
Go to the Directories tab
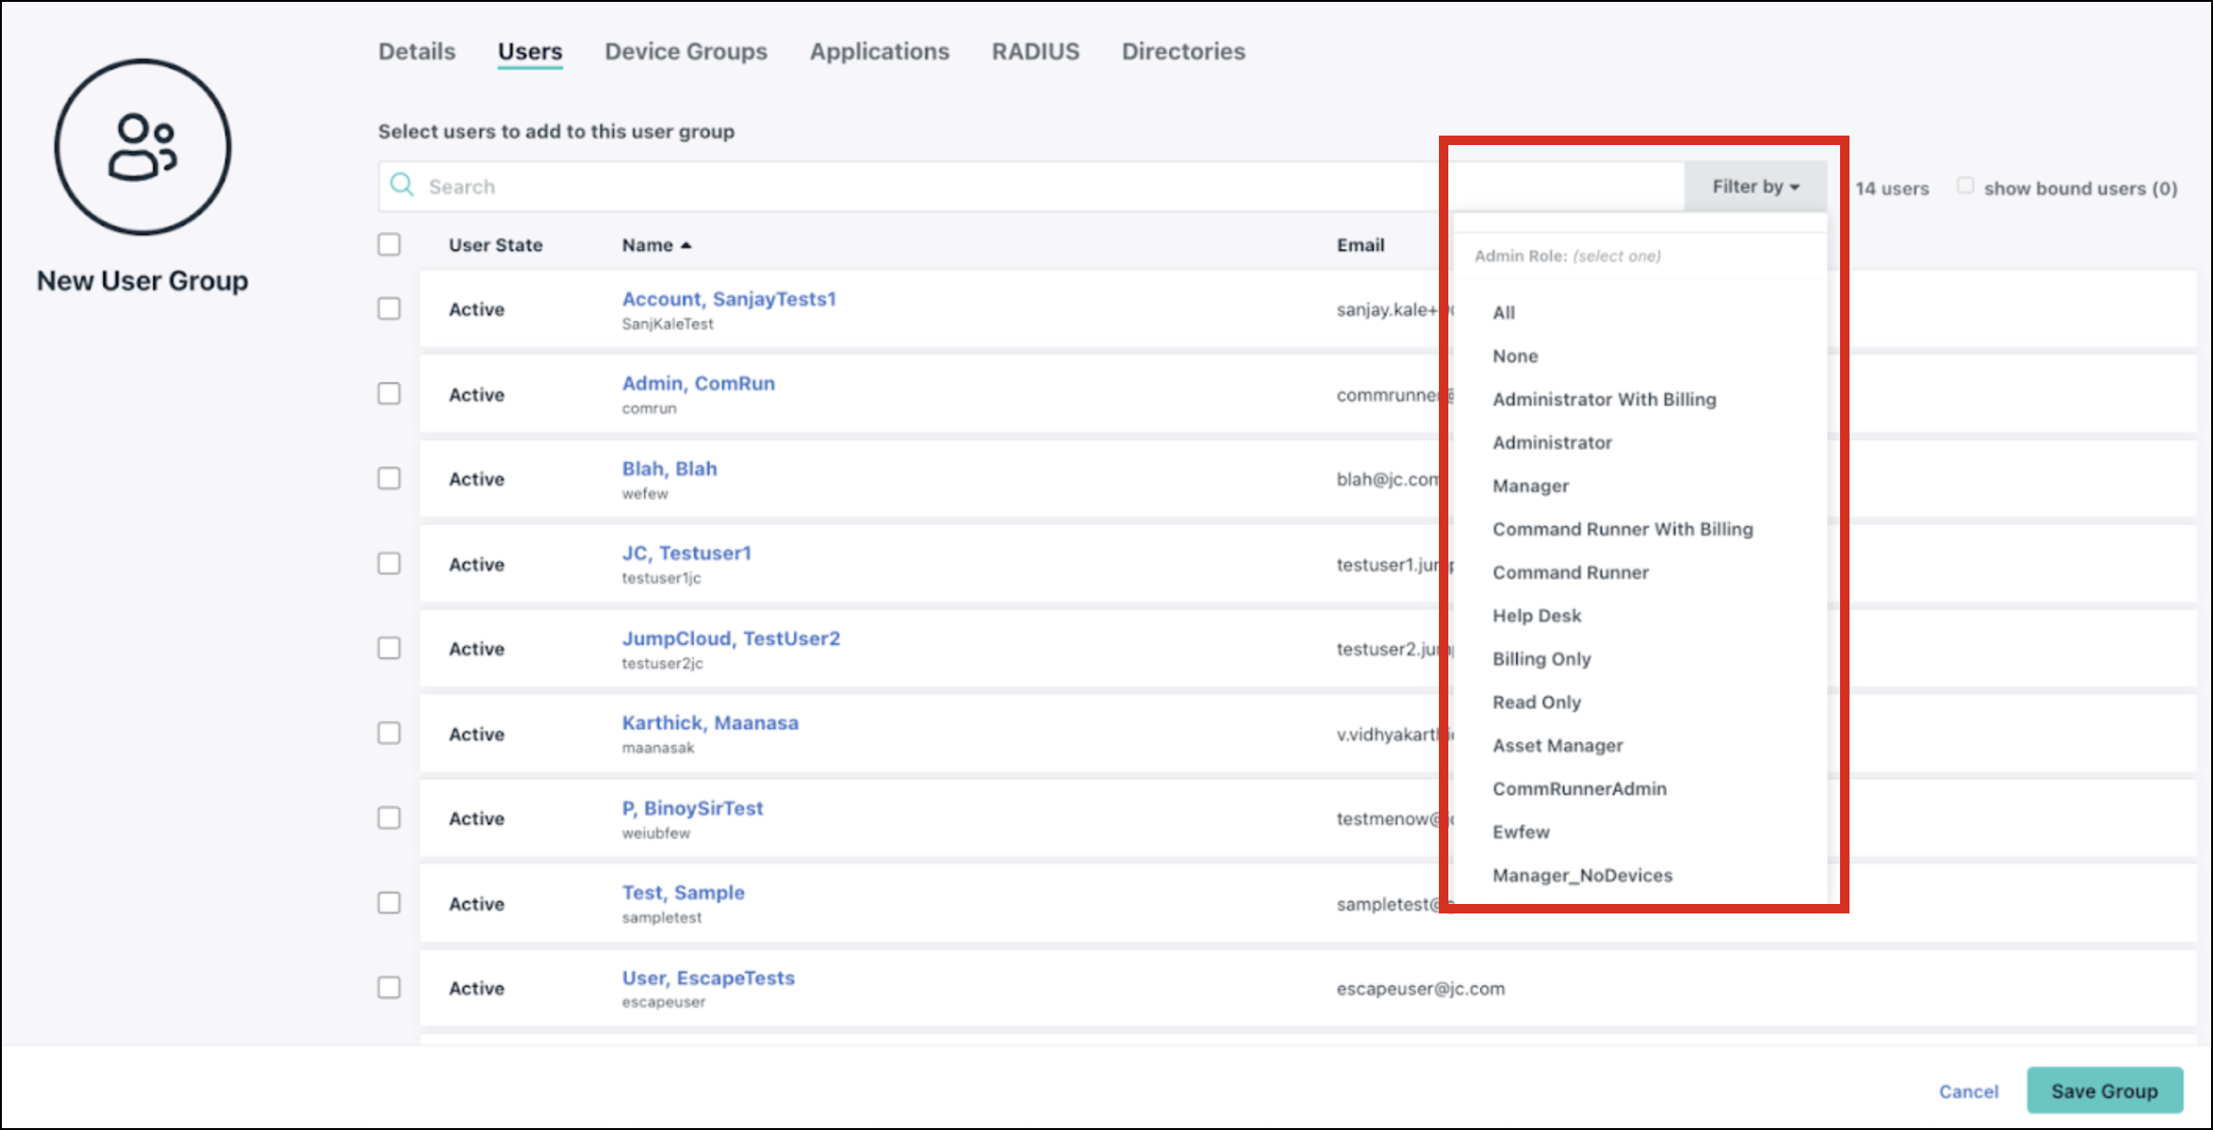click(1183, 52)
